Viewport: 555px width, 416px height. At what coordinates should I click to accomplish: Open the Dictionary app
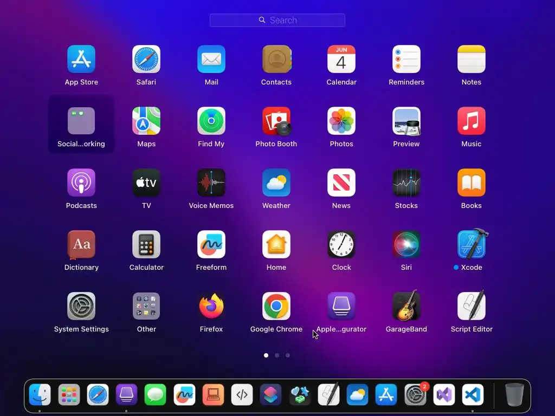[81, 244]
